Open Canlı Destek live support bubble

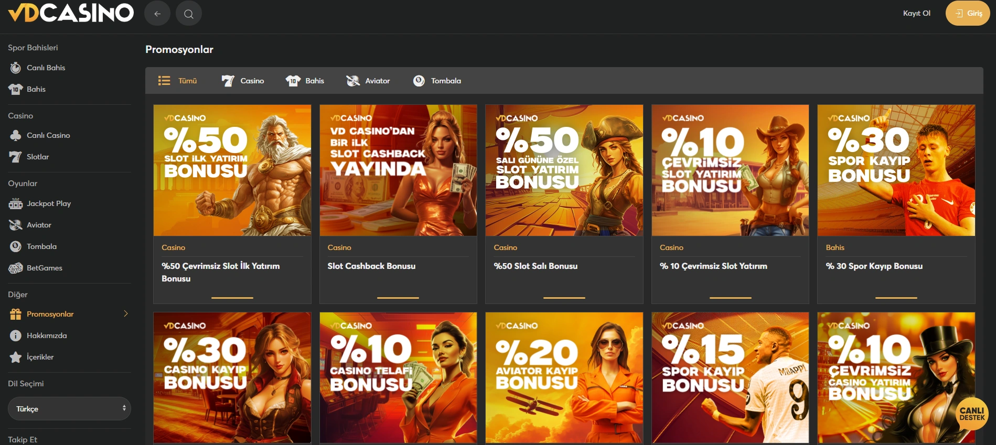tap(972, 414)
